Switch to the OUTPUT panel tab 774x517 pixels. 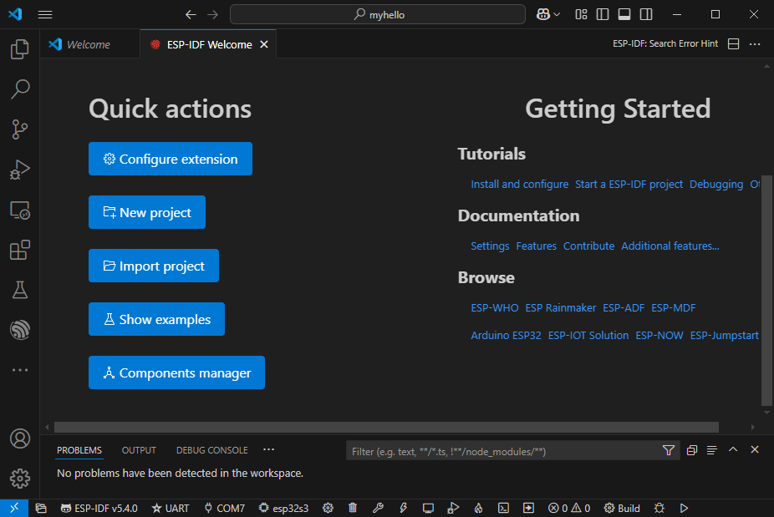tap(139, 450)
